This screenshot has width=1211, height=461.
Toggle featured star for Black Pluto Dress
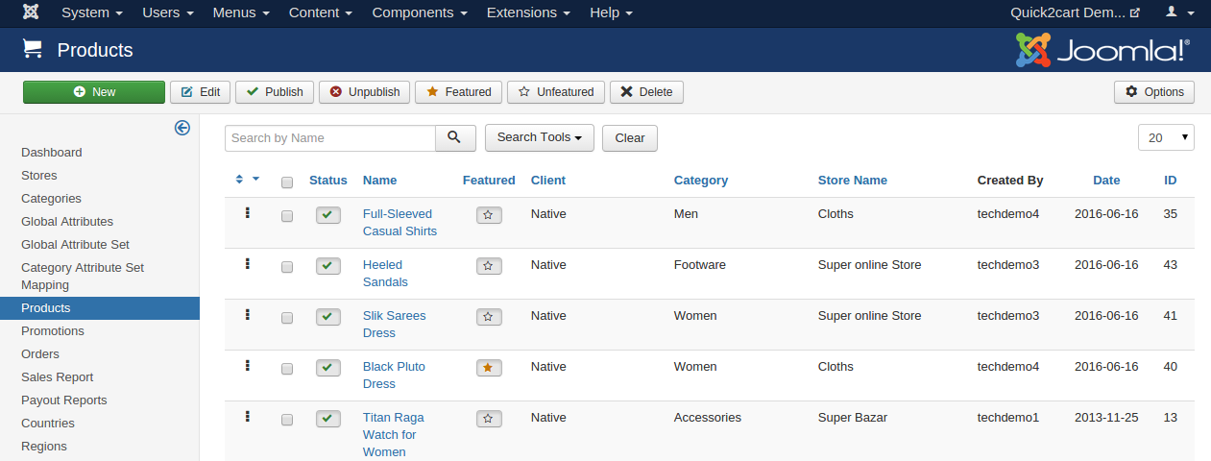click(489, 368)
